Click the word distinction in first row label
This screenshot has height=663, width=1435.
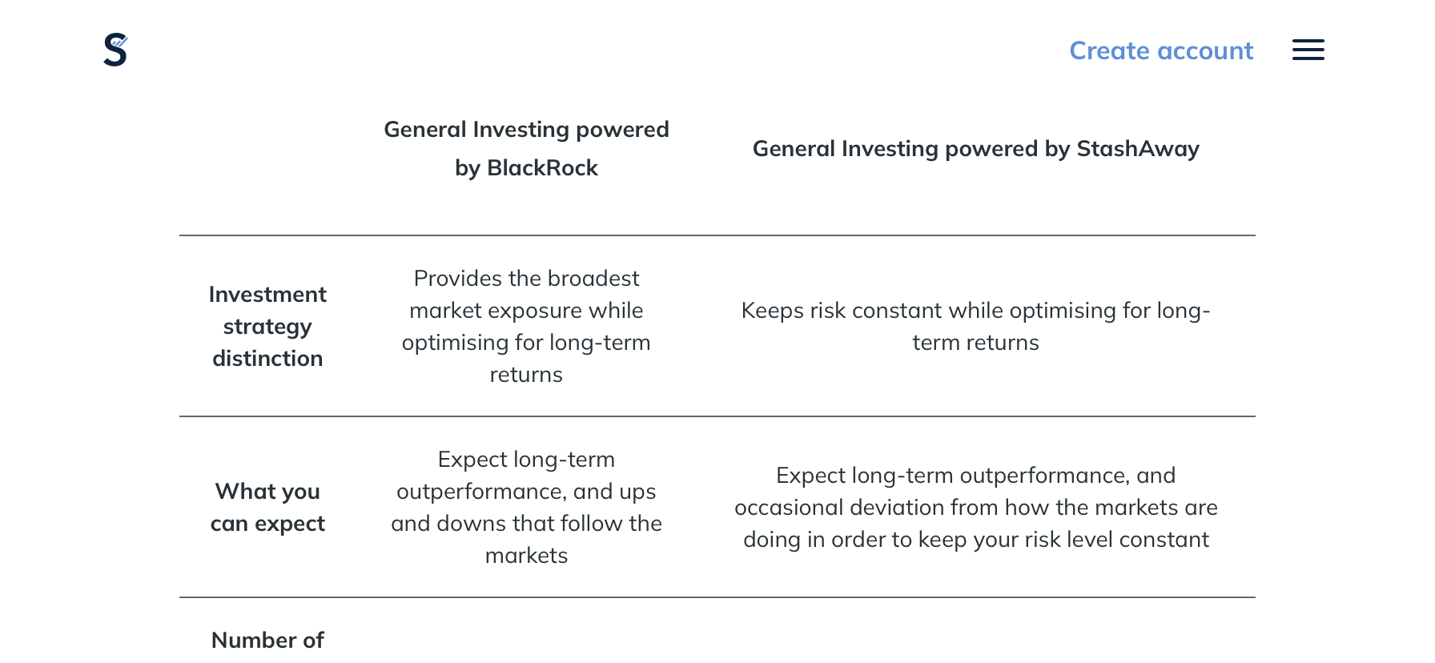click(x=267, y=359)
